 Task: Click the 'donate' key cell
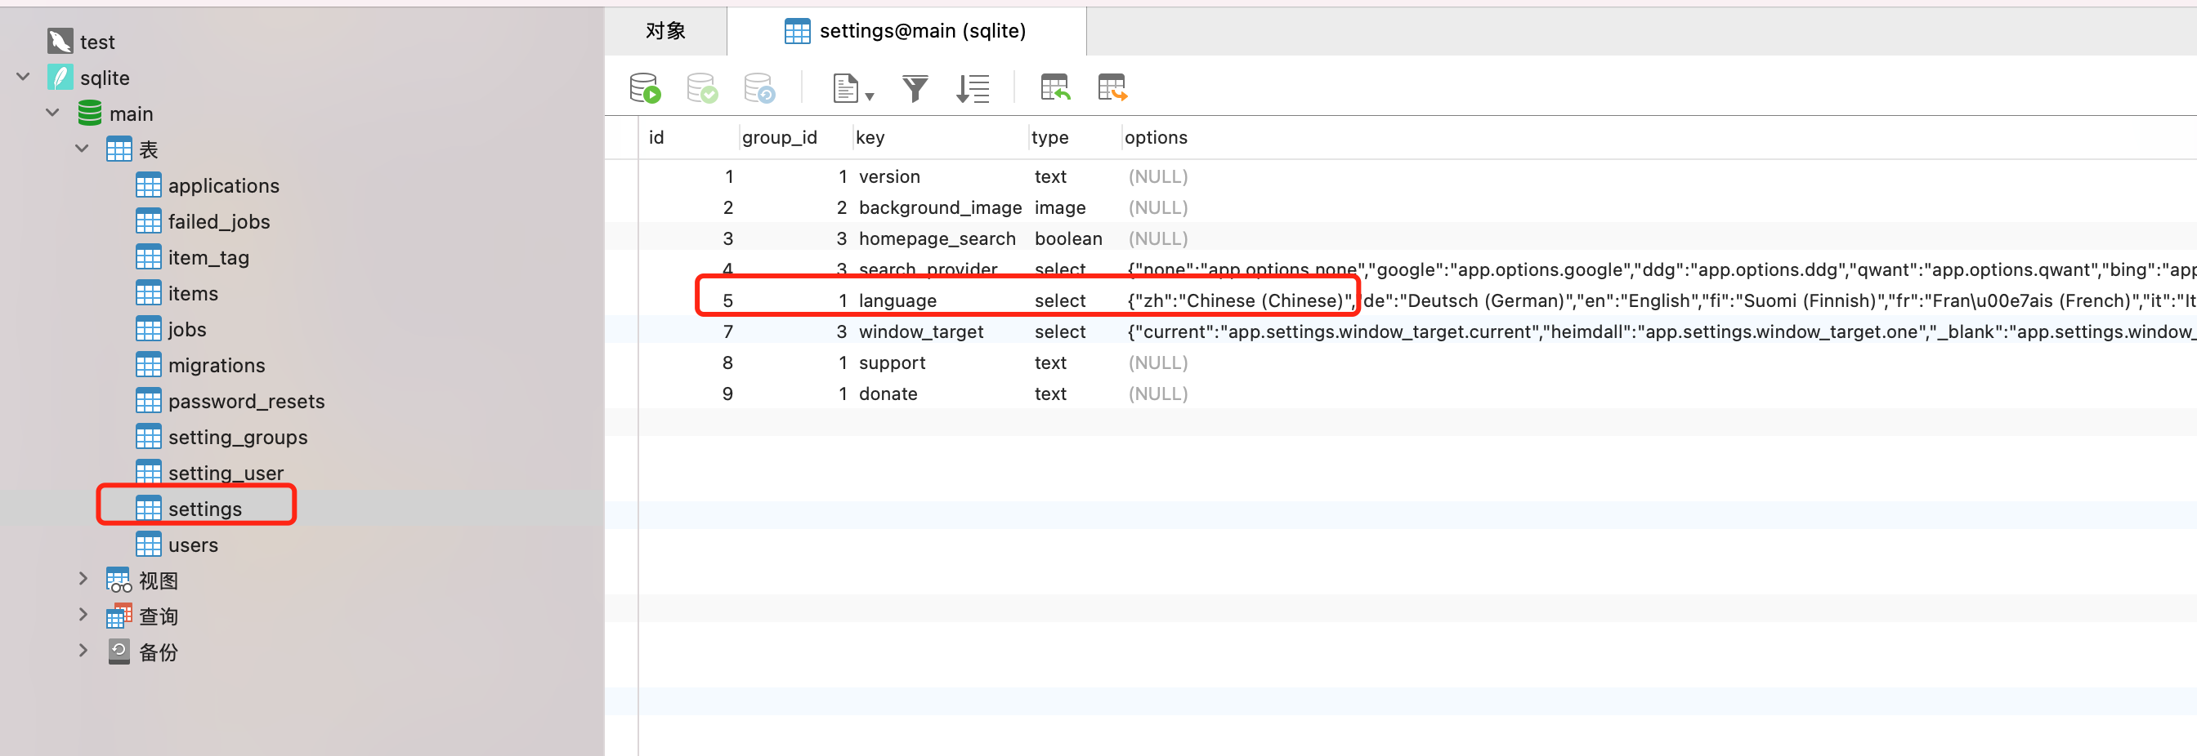(x=941, y=393)
